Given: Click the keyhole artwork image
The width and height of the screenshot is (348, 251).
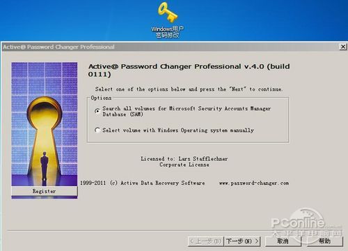Looking at the screenshot, I should click(45, 124).
